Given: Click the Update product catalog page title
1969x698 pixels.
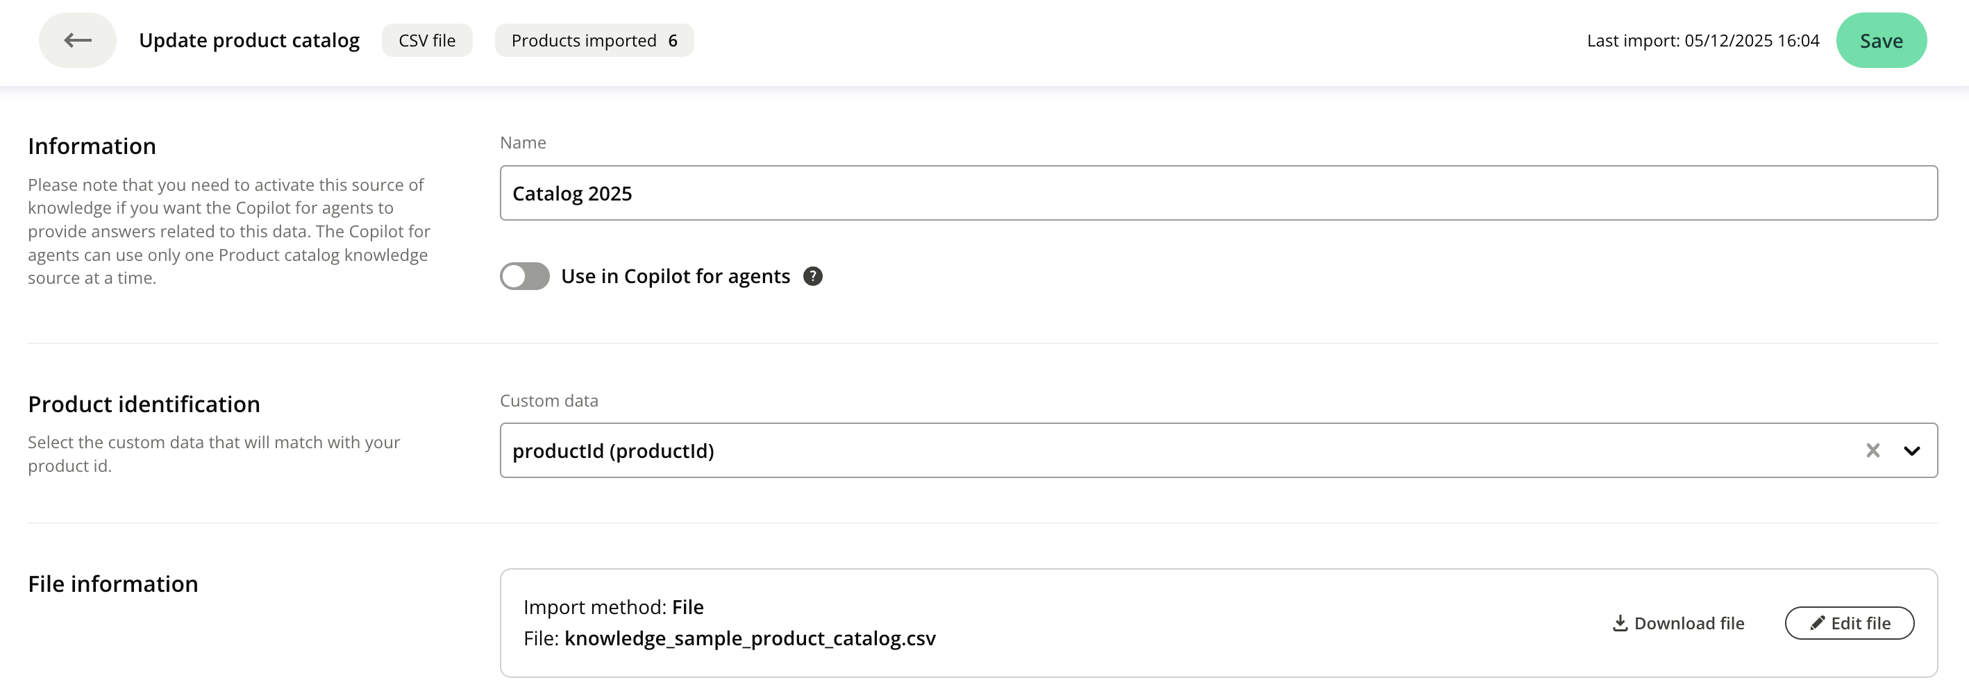Looking at the screenshot, I should tap(249, 40).
